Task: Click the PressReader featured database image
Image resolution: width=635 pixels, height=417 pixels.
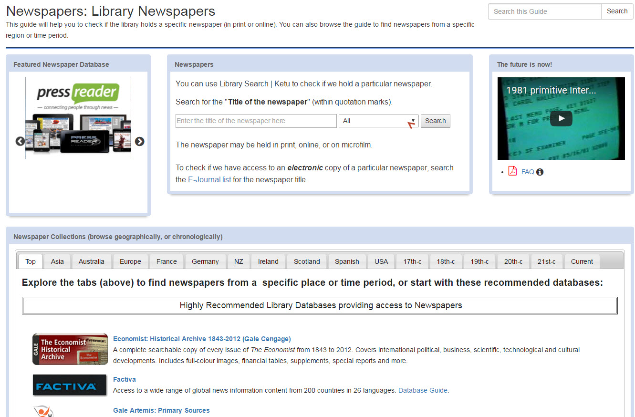Action: (x=78, y=118)
